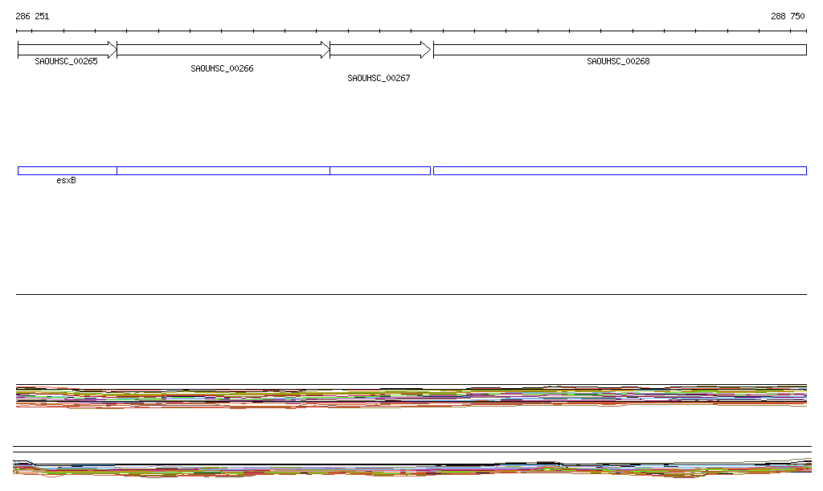Click the SAOUHSC_00265 gene arrow
Image resolution: width=823 pixels, height=491 pixels.
[66, 50]
